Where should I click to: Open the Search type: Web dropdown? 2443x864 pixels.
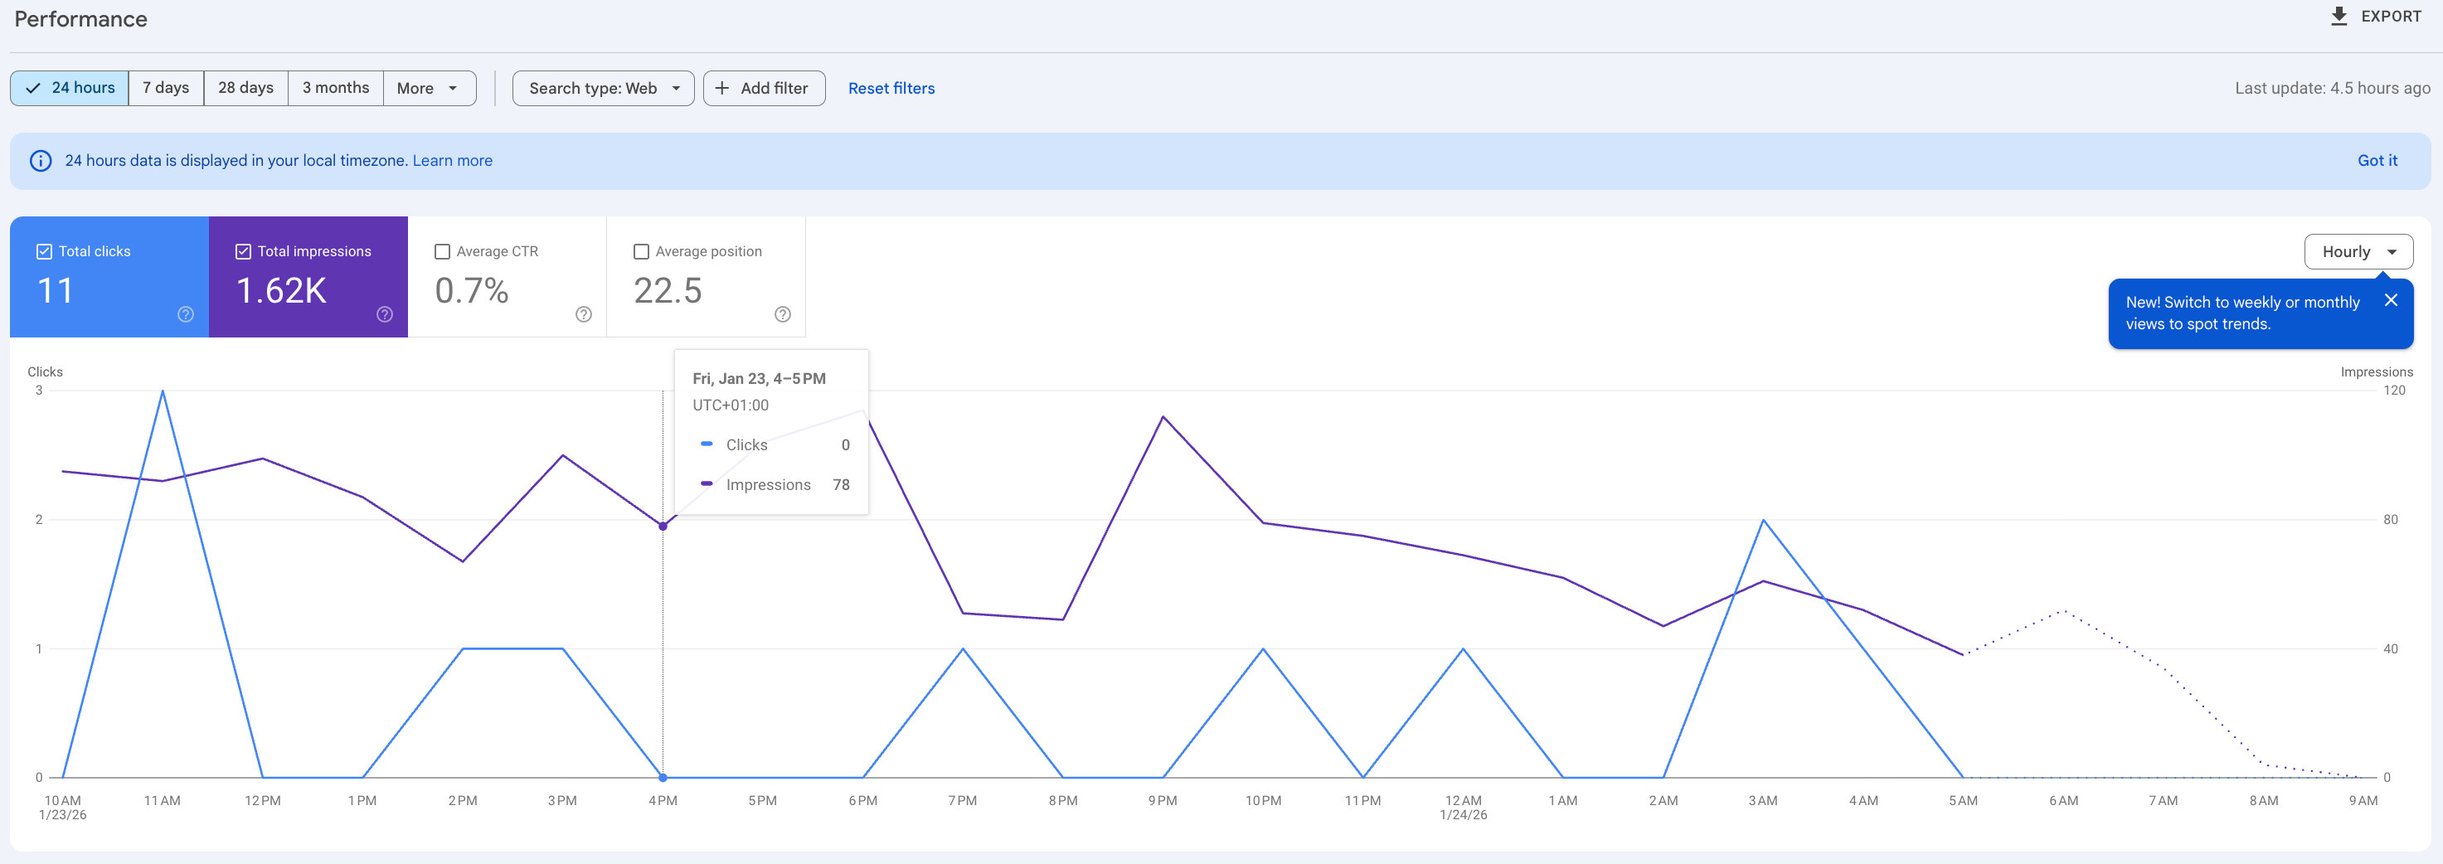(603, 88)
